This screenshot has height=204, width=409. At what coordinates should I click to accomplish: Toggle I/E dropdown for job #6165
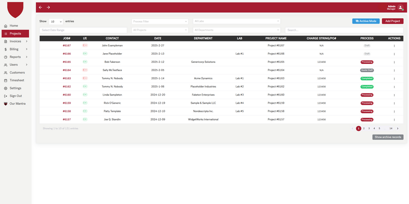click(x=85, y=62)
